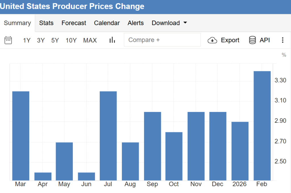This screenshot has height=193, width=291.
Task: Select the 3Y time range
Action: tap(41, 40)
